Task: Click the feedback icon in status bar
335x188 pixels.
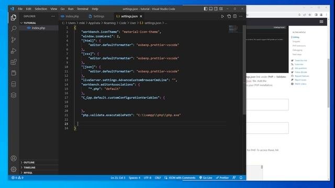Action: (234, 178)
